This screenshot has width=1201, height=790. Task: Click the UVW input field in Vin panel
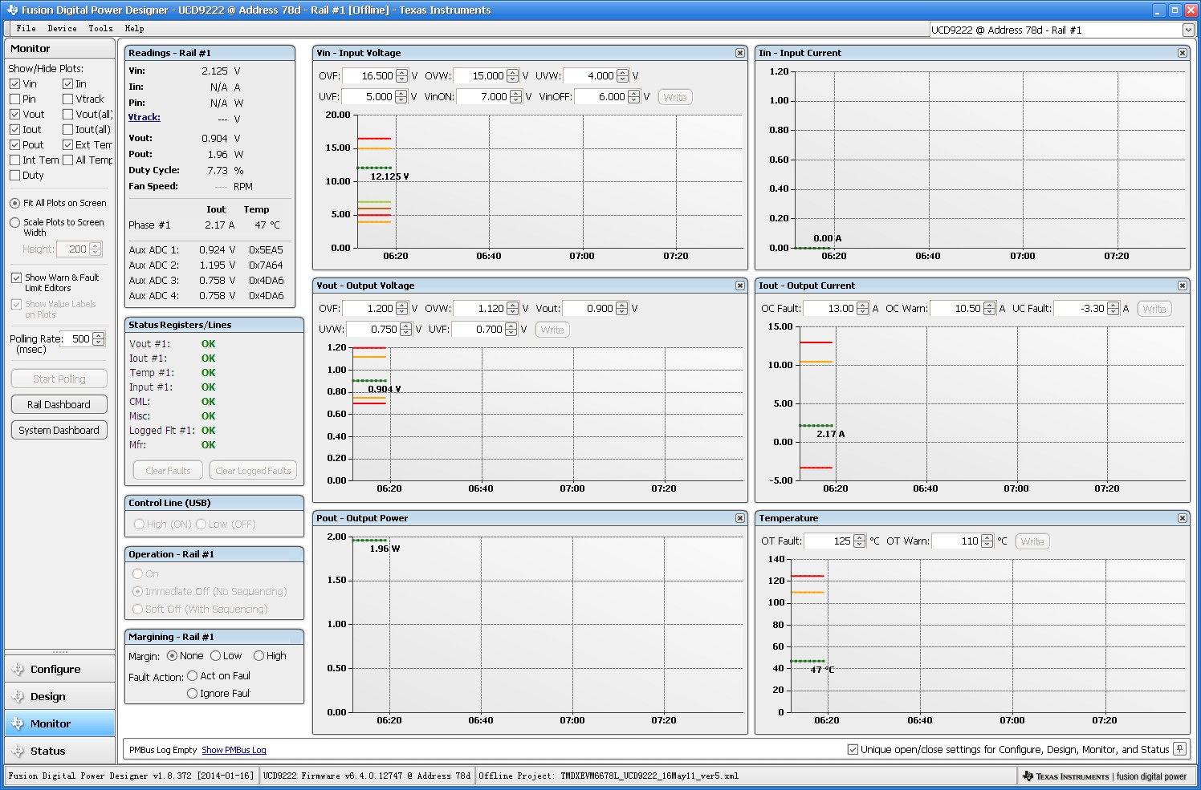pos(589,76)
